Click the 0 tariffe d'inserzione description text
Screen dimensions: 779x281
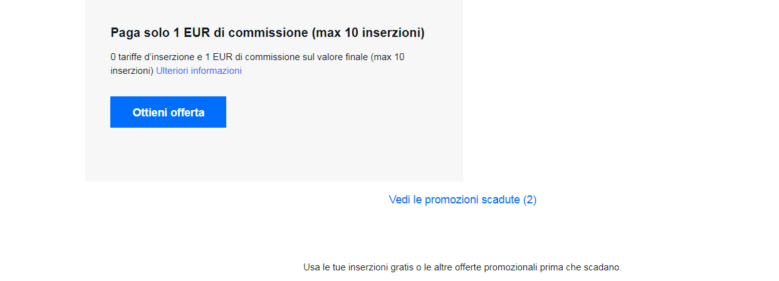(x=258, y=64)
